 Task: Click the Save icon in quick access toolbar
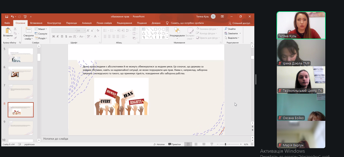pos(7,17)
